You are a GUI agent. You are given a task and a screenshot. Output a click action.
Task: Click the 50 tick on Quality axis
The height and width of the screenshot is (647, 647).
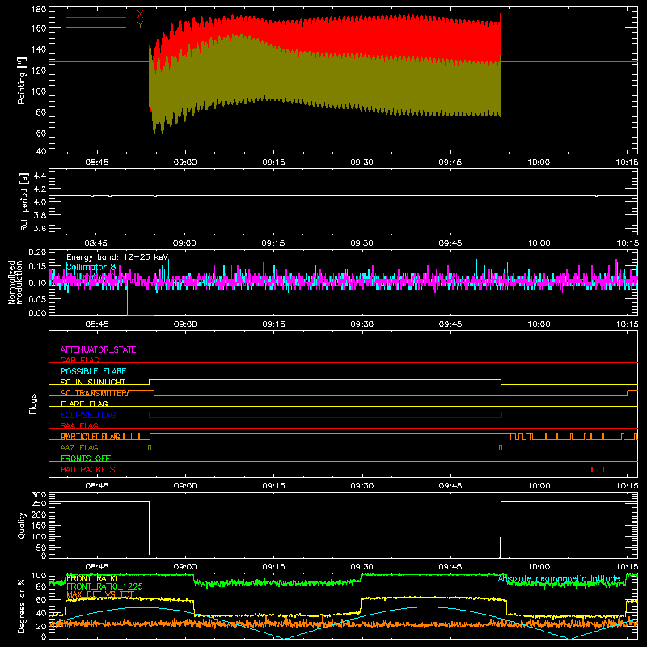coord(41,548)
